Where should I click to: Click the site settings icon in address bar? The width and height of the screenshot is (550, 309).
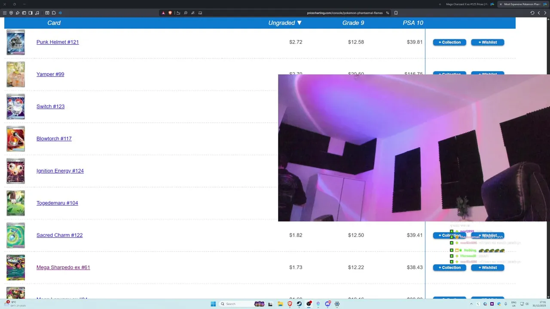coord(387,13)
